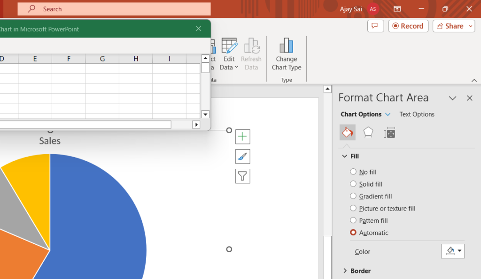
Task: Close the Format Chart Area pane
Action: [x=469, y=98]
